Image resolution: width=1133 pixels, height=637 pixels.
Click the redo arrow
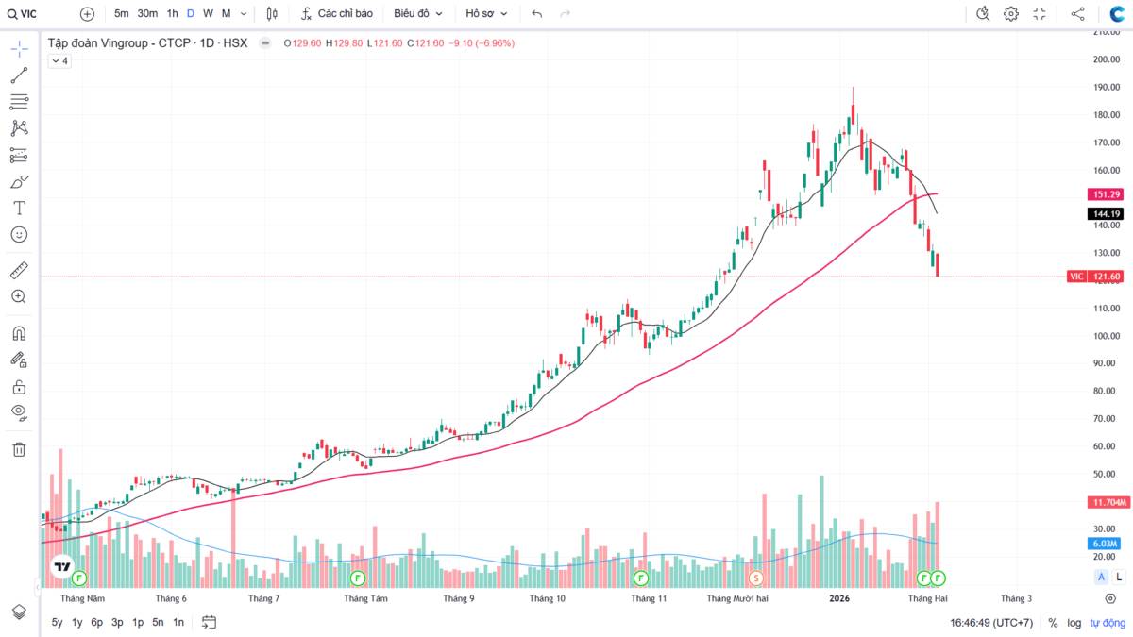pos(565,14)
